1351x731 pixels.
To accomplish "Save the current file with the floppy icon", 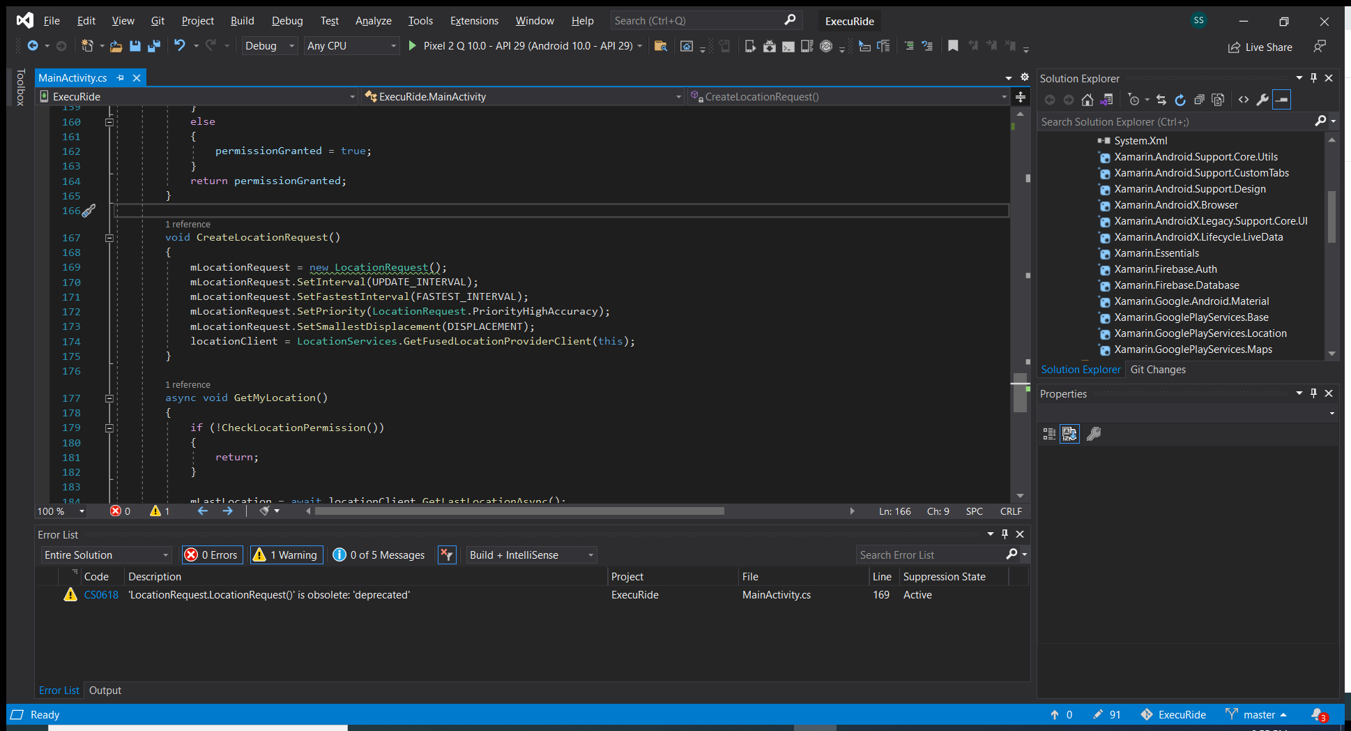I will pyautogui.click(x=135, y=46).
